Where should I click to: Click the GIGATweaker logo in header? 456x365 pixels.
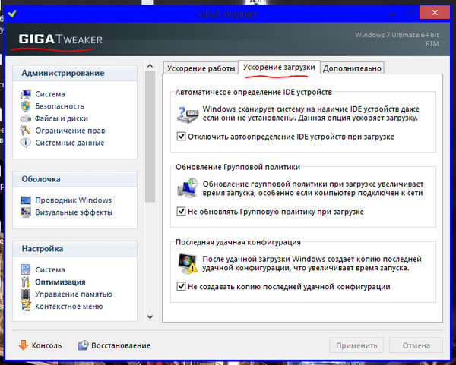60,39
